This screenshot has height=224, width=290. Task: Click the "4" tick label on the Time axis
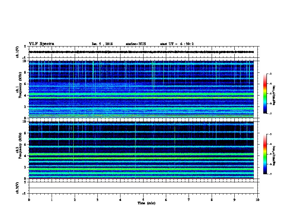(x=120, y=200)
